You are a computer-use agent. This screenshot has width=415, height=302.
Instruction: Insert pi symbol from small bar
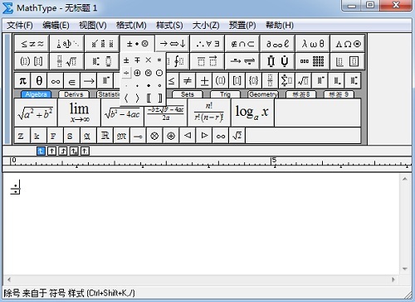22,81
